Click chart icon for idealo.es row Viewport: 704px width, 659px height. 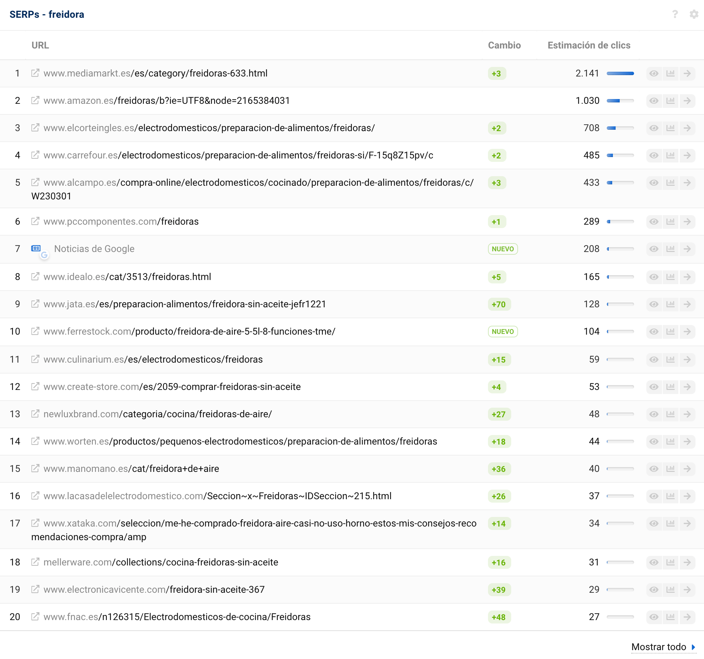[x=670, y=277]
